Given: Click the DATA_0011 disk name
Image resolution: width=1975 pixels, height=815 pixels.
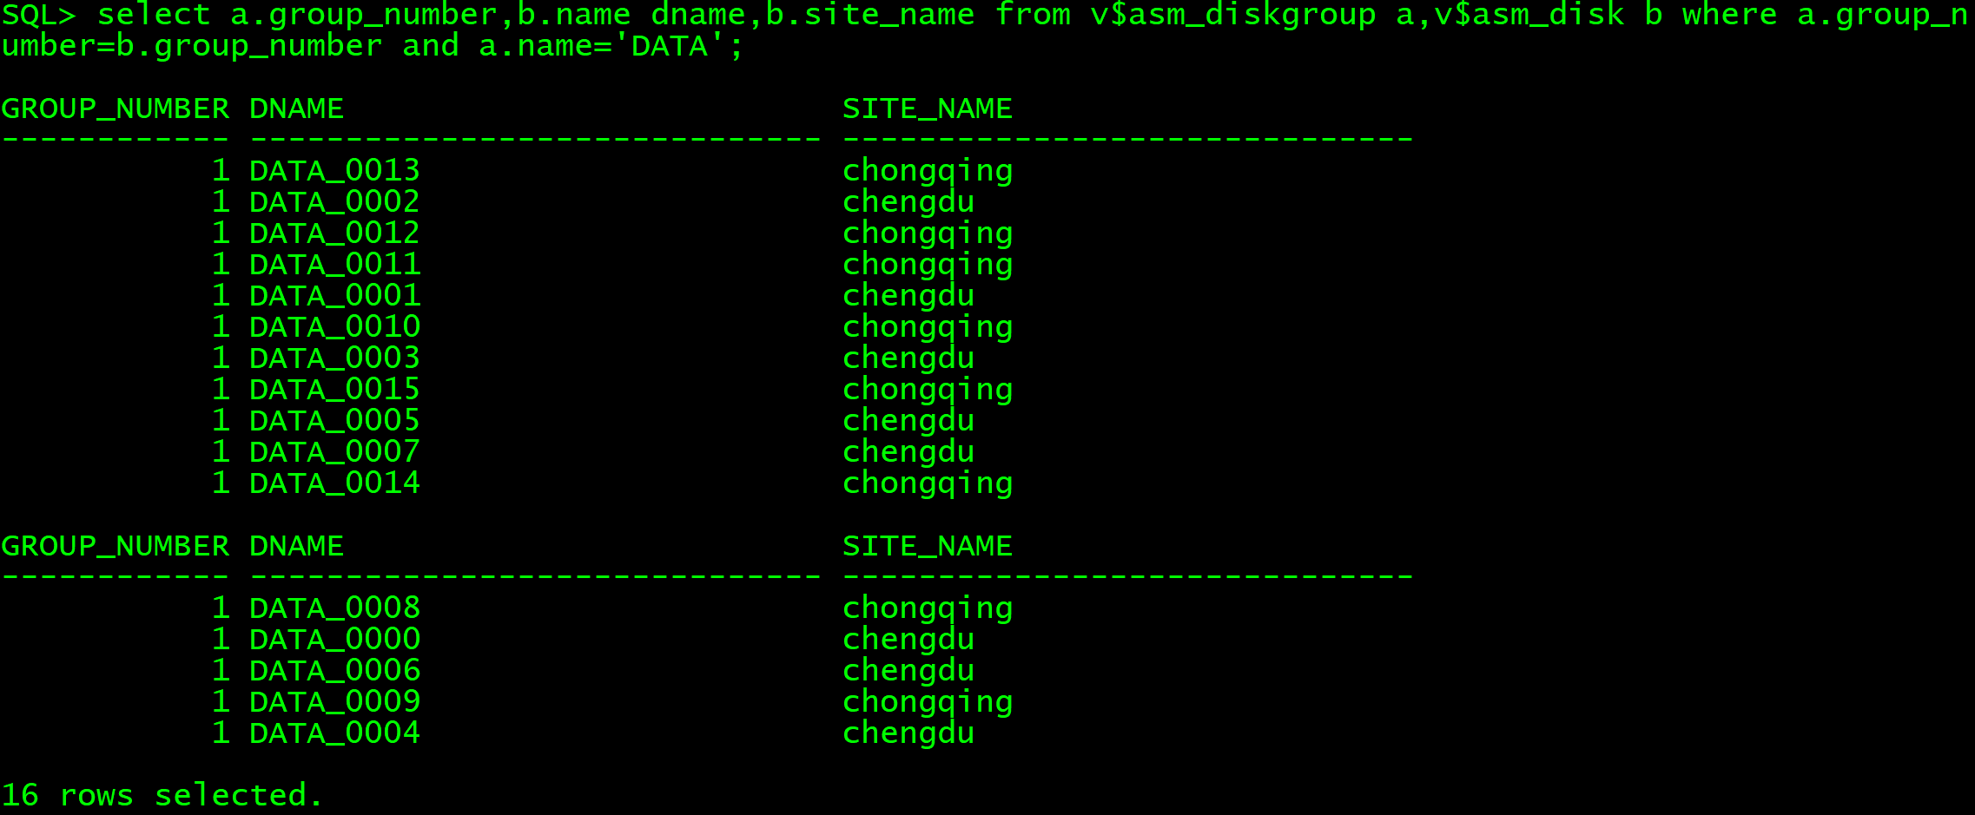Looking at the screenshot, I should (x=334, y=265).
